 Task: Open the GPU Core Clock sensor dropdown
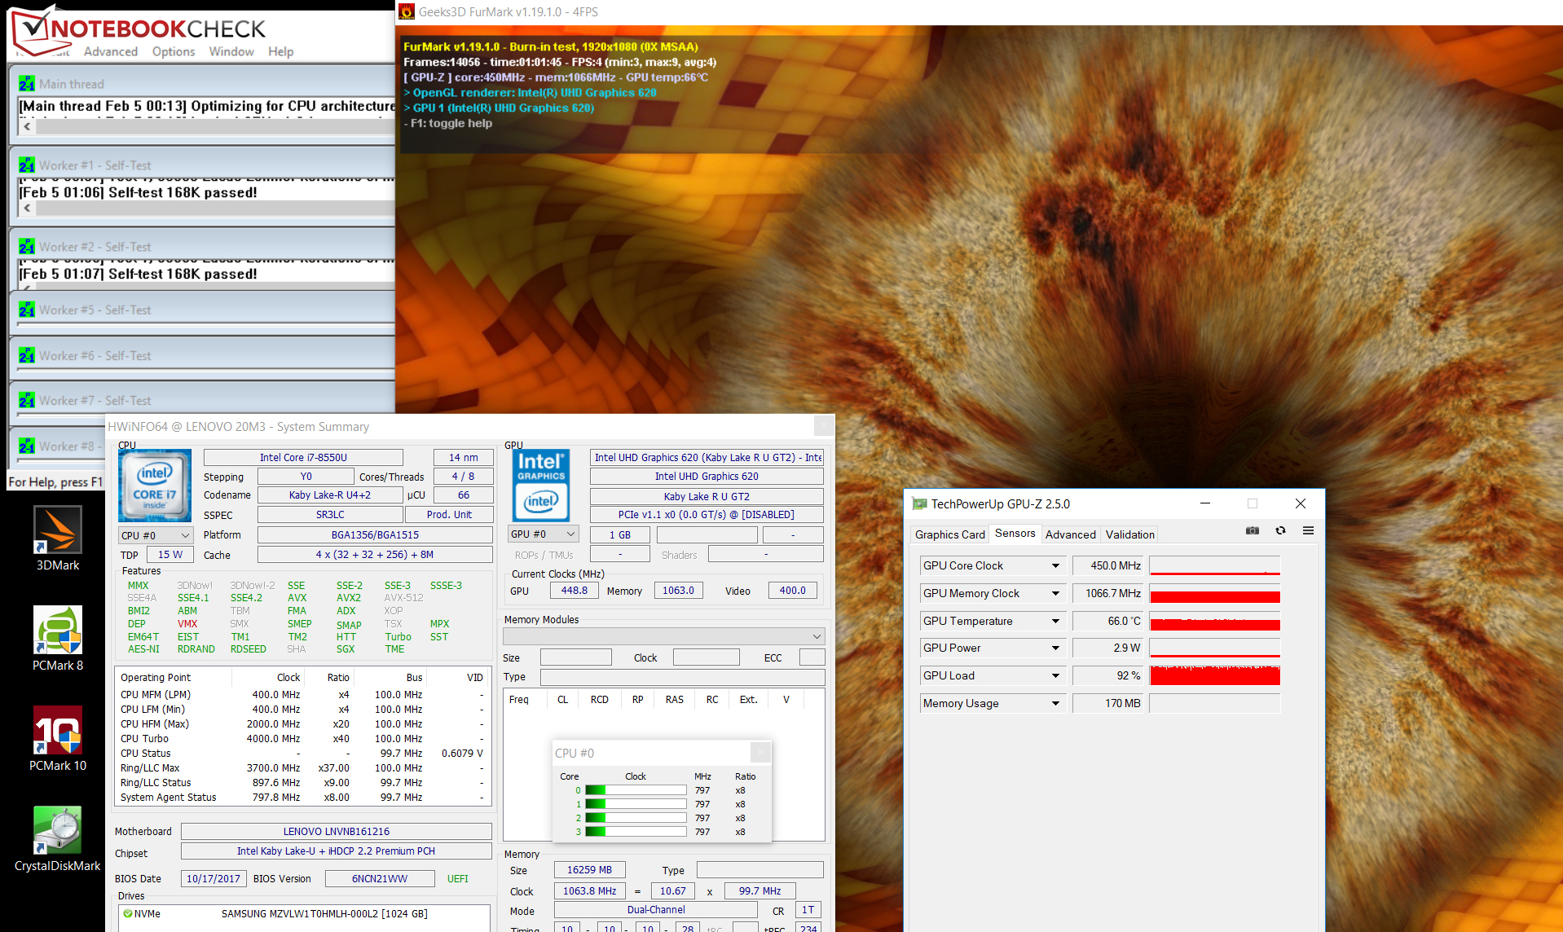pos(1055,565)
